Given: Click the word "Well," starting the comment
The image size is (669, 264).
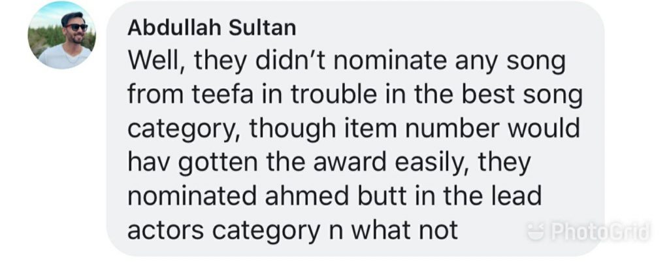Looking at the screenshot, I should point(157,62).
